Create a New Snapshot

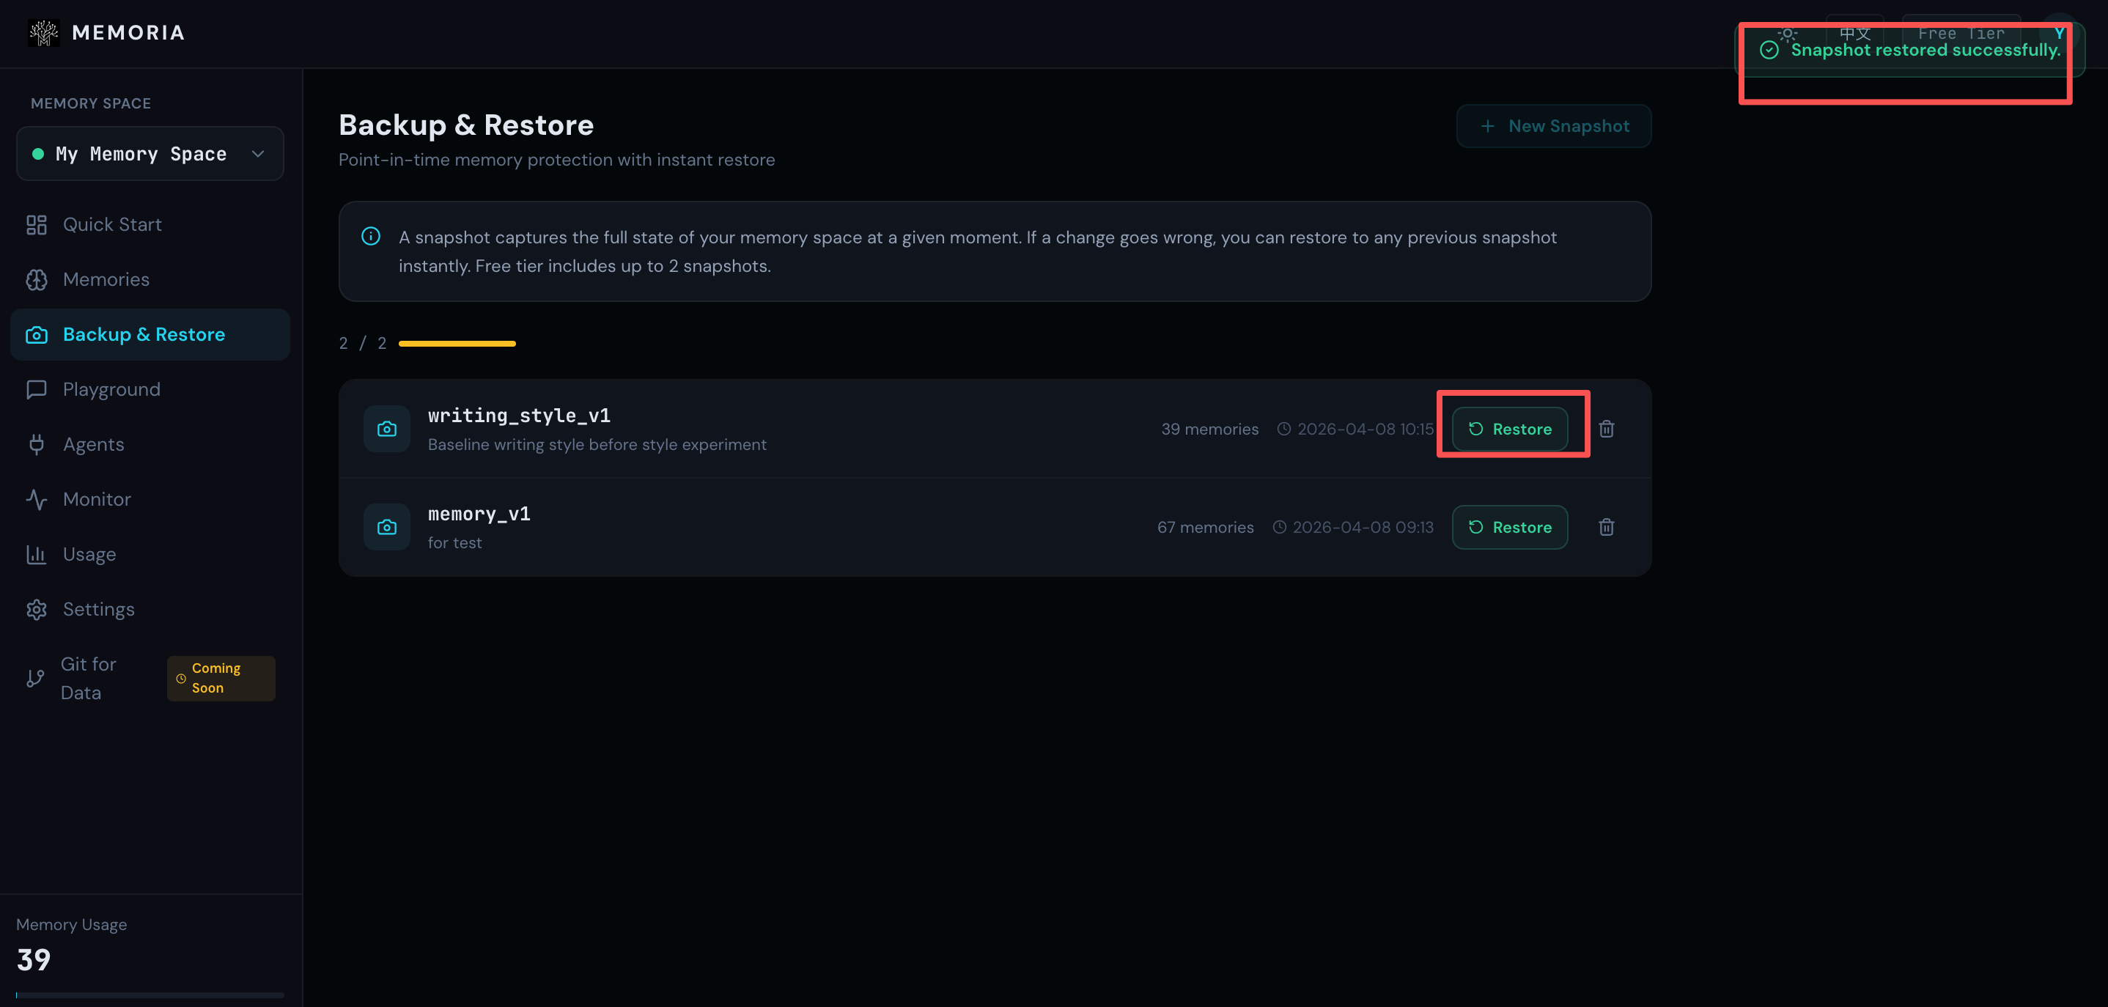point(1553,126)
